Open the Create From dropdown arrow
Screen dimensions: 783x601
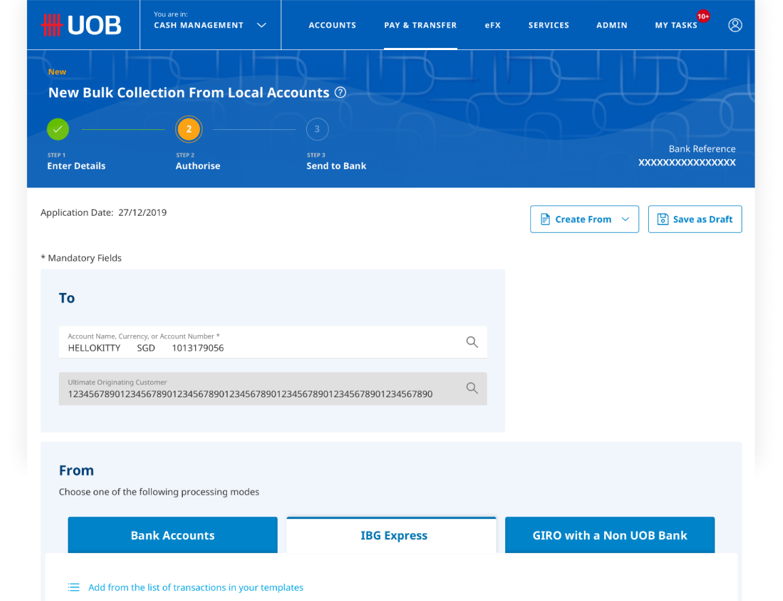pos(625,219)
